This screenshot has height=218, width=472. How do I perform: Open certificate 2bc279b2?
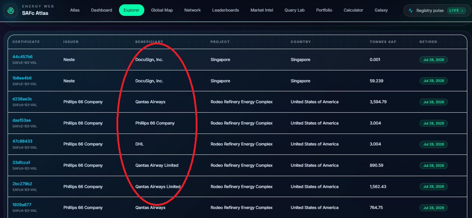[x=22, y=184]
